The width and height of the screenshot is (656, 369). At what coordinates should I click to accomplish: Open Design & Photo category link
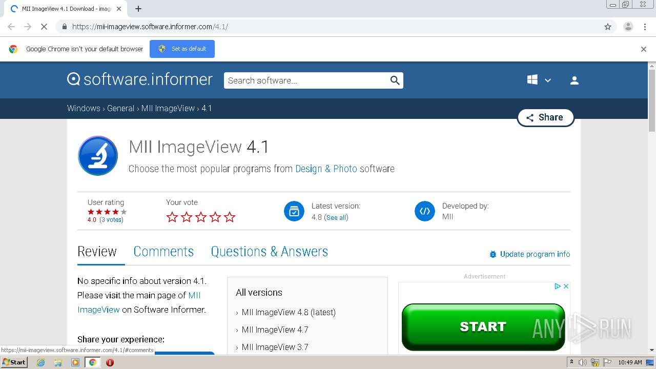326,169
